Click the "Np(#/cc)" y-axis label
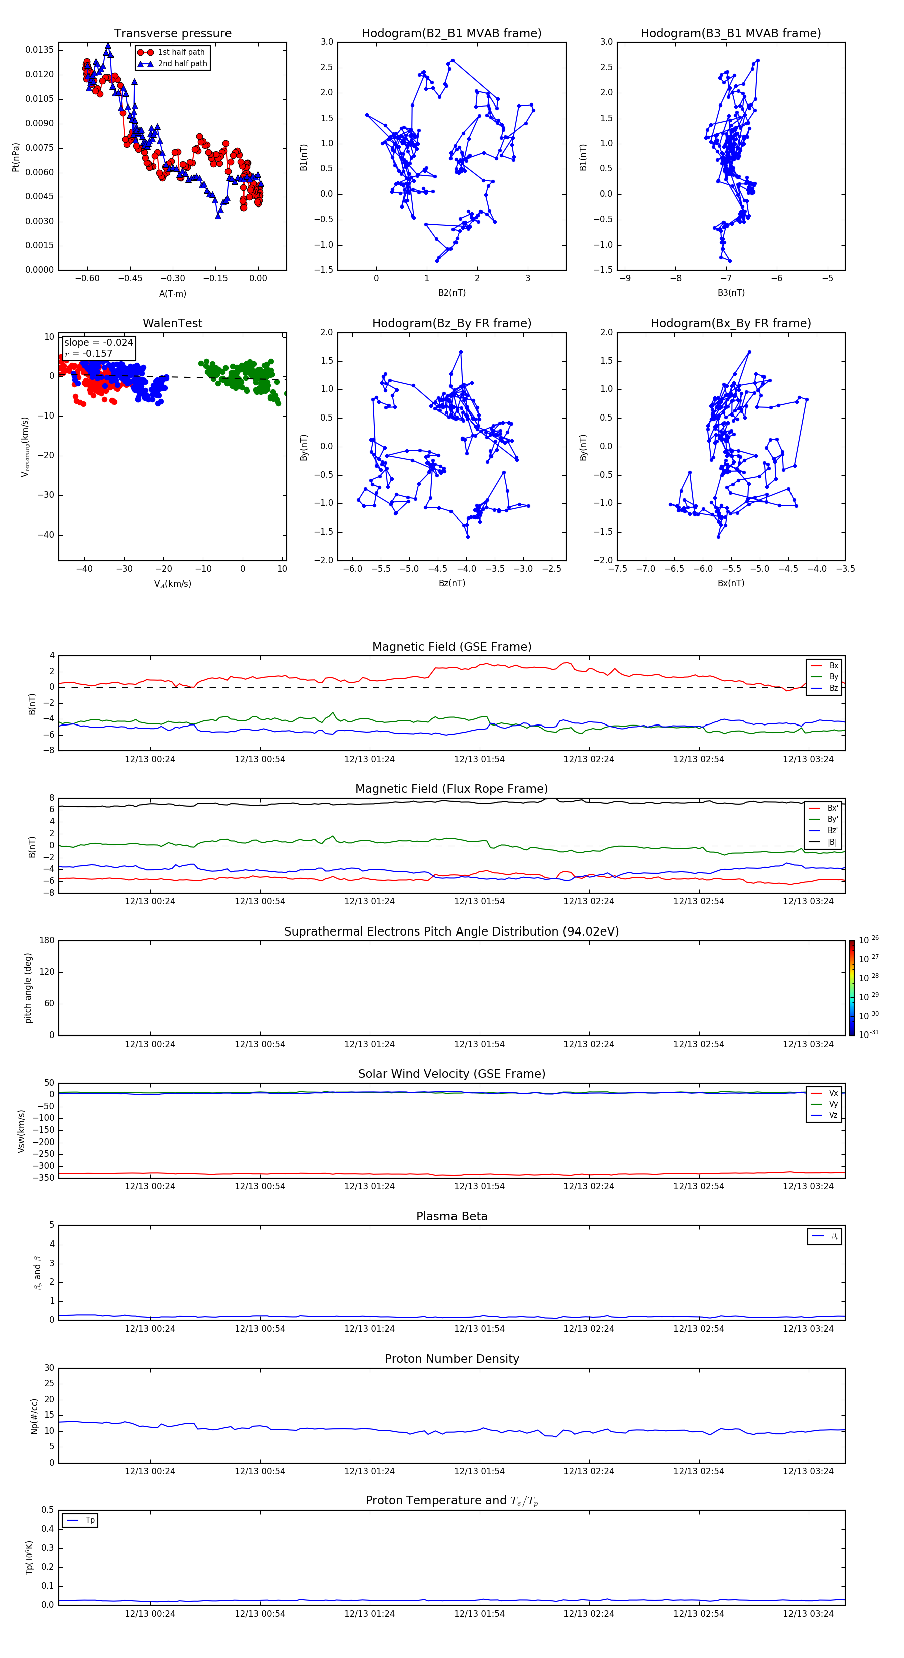 click(x=34, y=1417)
